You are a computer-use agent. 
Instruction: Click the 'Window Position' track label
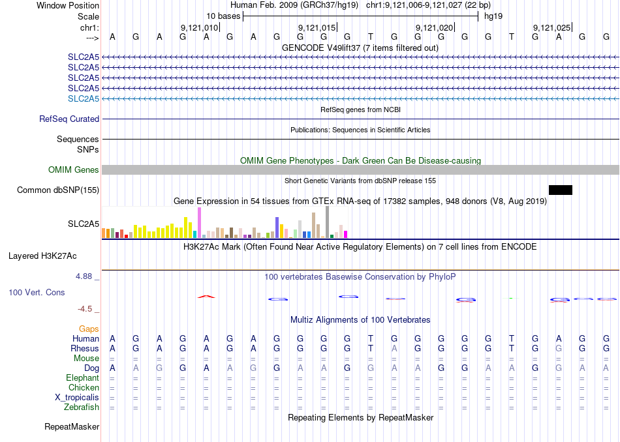pos(68,5)
